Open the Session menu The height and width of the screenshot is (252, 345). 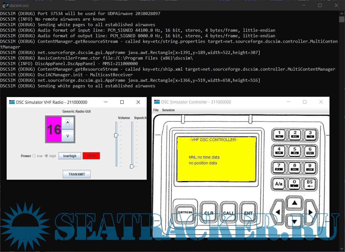pos(168,110)
